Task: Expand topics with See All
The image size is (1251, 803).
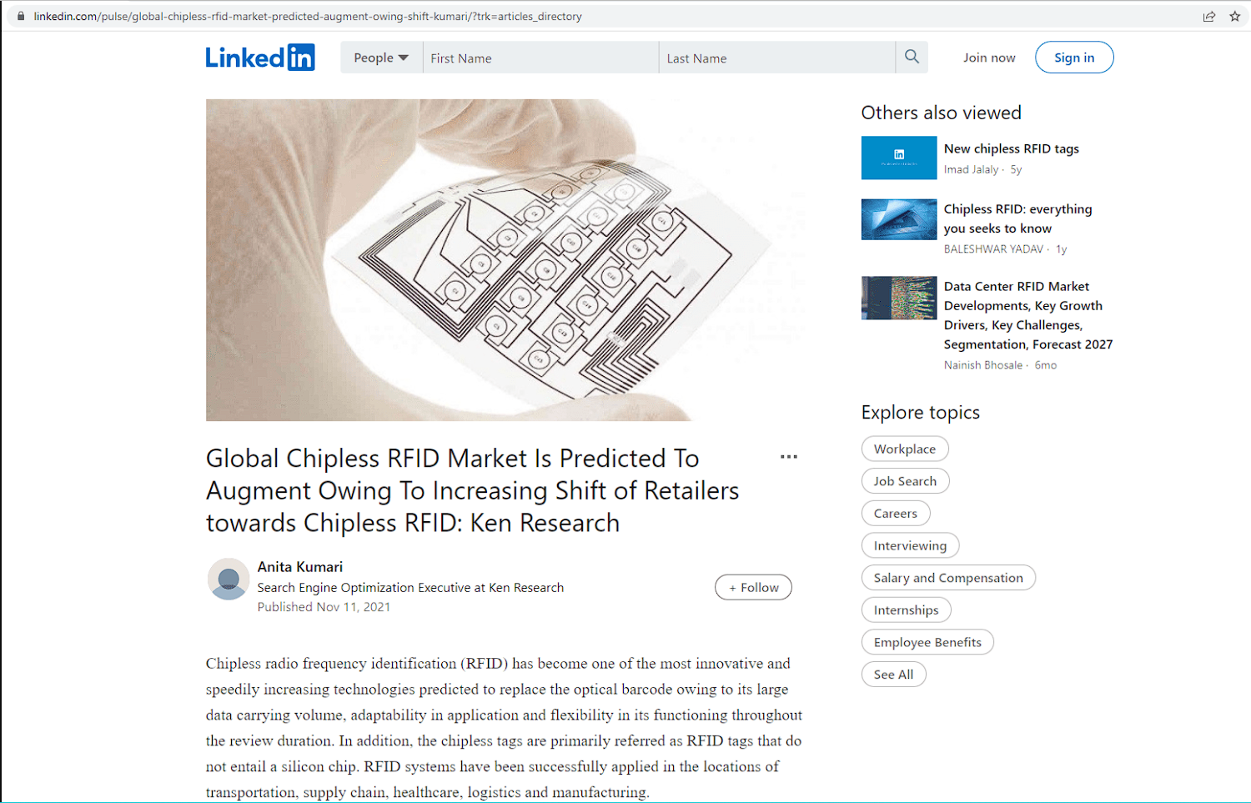Action: (x=893, y=675)
